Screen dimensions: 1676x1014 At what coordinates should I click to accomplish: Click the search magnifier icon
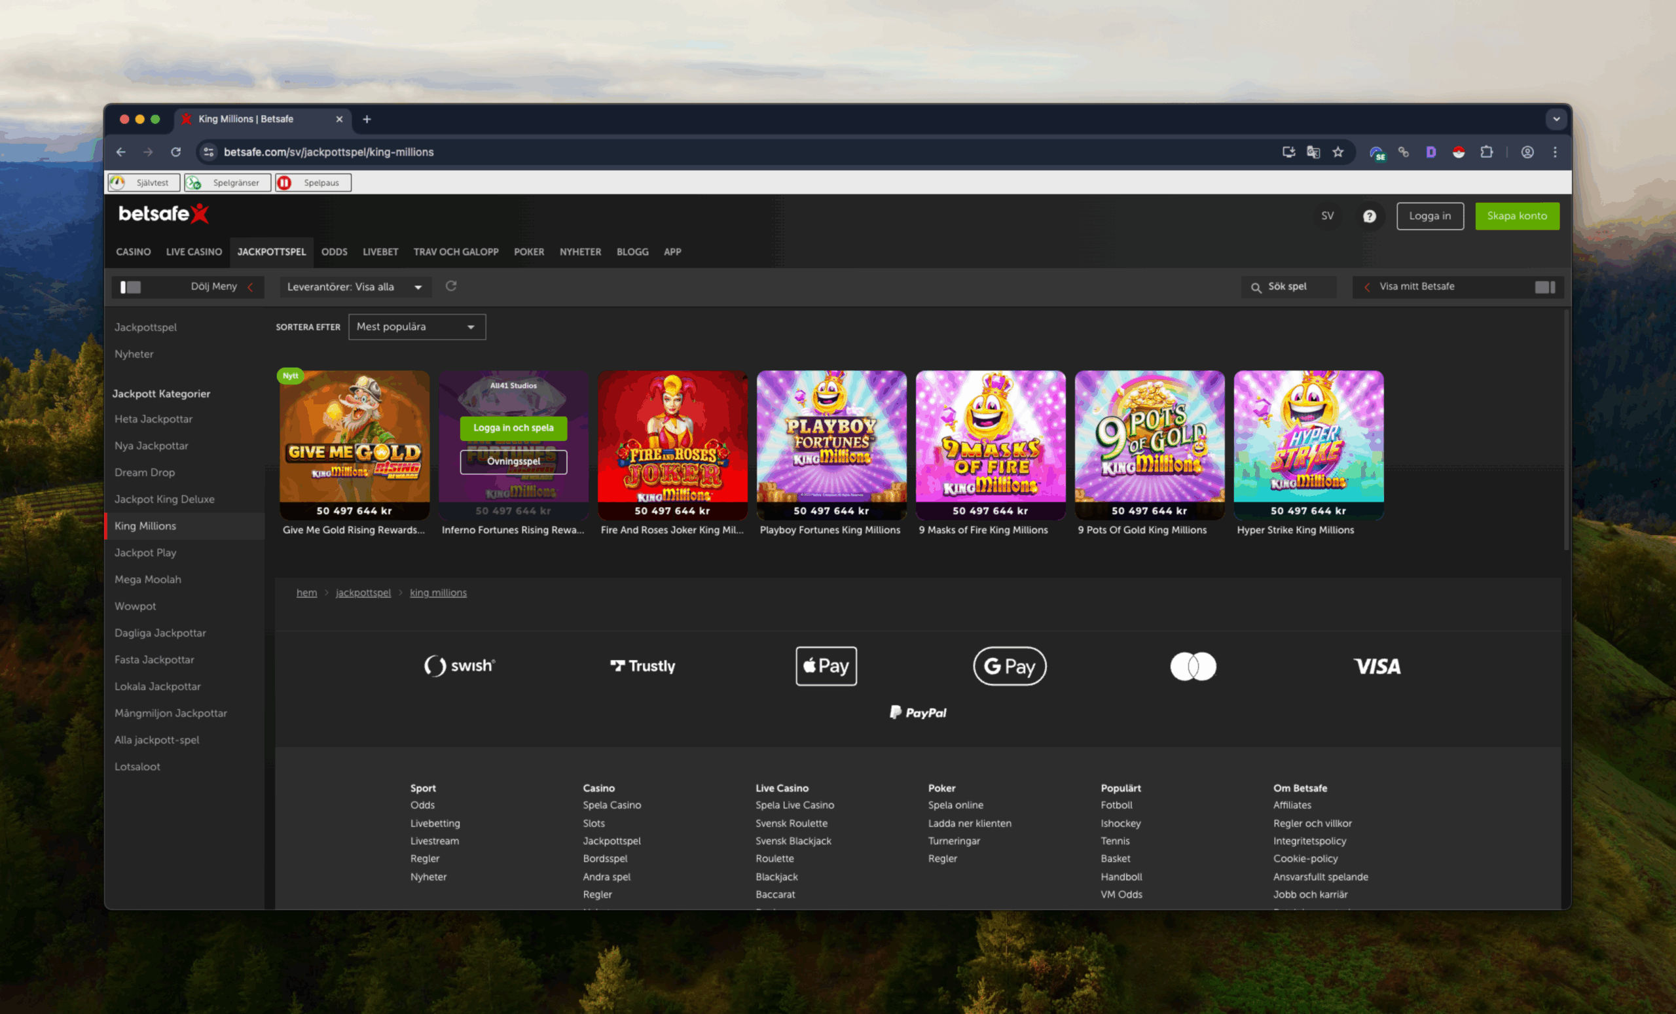click(x=1256, y=287)
